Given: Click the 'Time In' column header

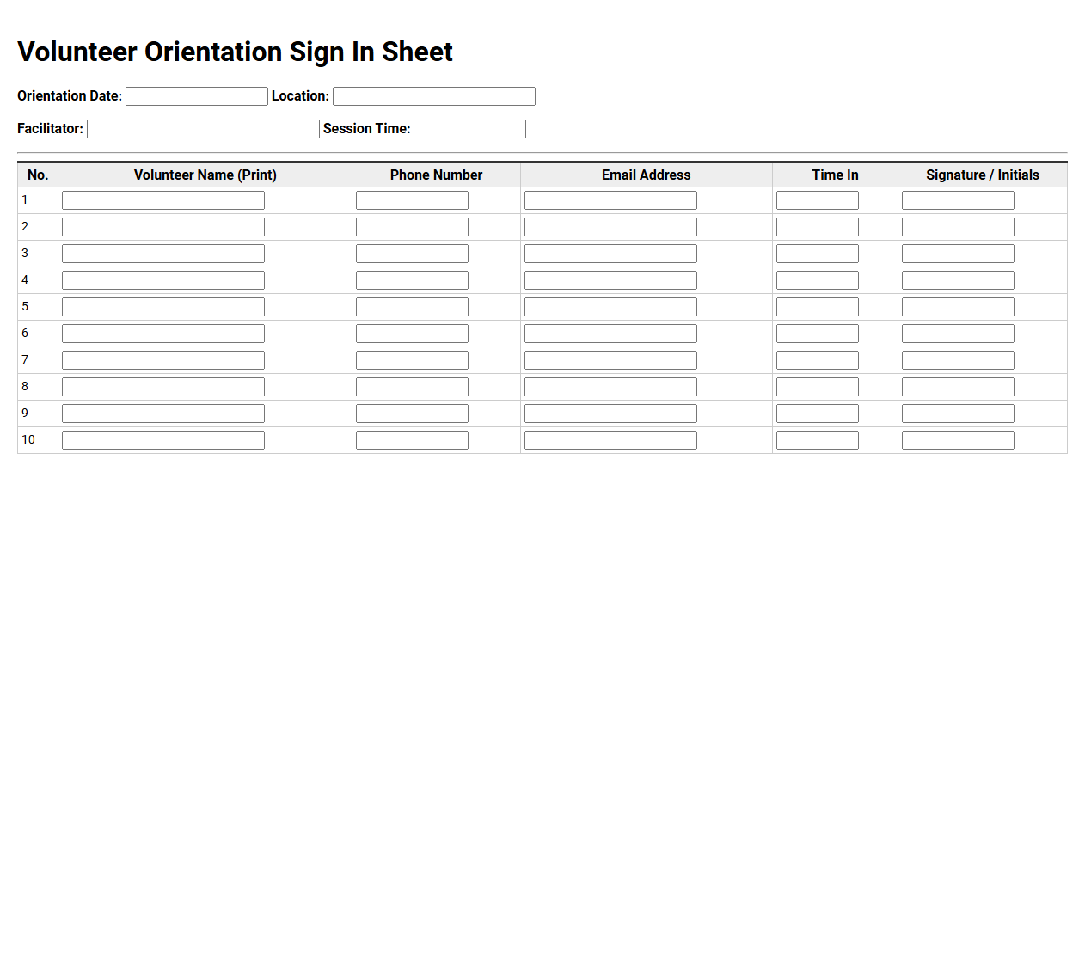Looking at the screenshot, I should click(835, 175).
